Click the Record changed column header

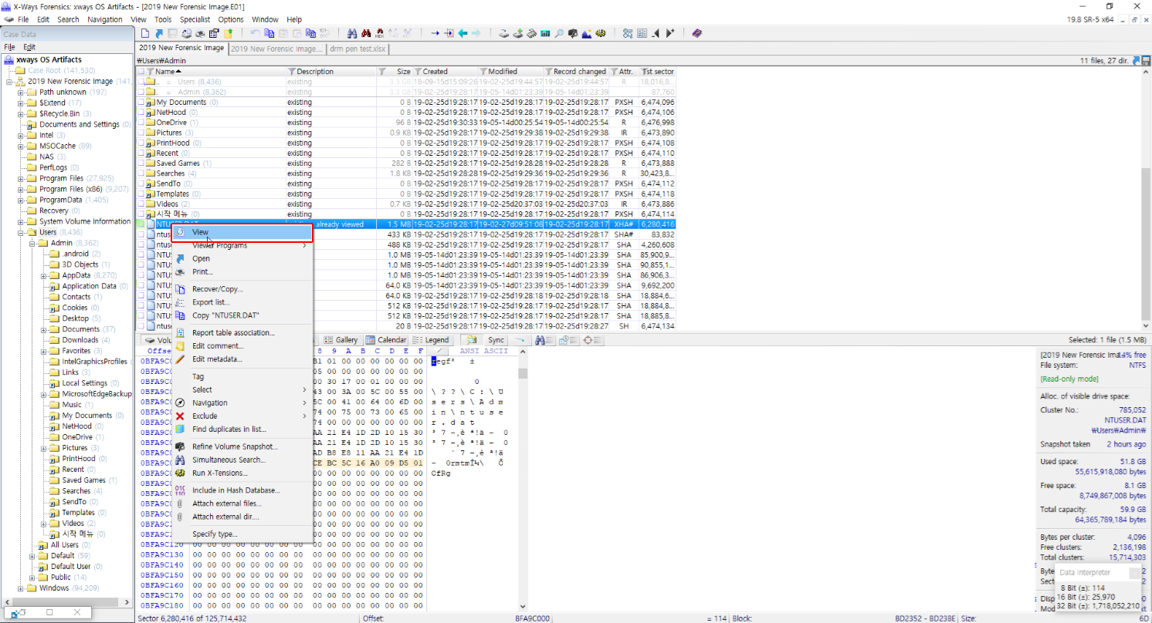[x=576, y=72]
